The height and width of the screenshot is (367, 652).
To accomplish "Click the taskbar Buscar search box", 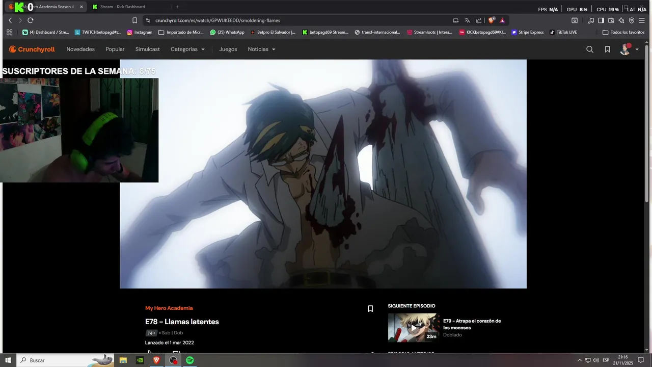I will point(66,360).
